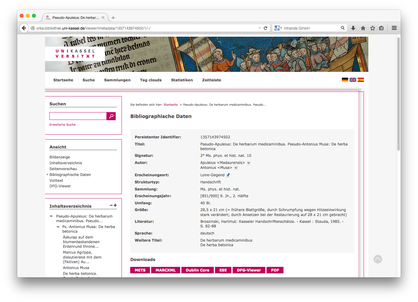Viewport: 418px width, 302px height.
Task: Focus the Suchen text field
Action: pos(78,116)
